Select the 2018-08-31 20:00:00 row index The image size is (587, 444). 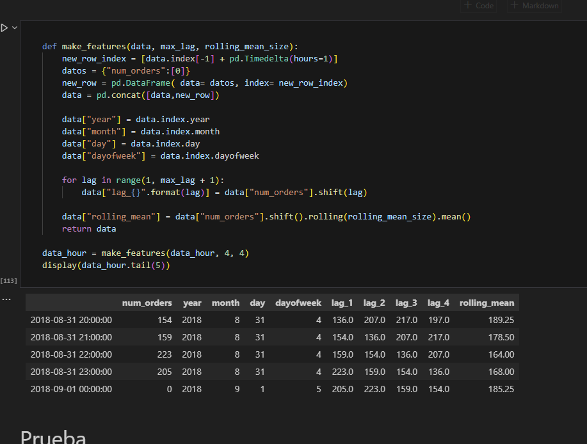pos(71,320)
